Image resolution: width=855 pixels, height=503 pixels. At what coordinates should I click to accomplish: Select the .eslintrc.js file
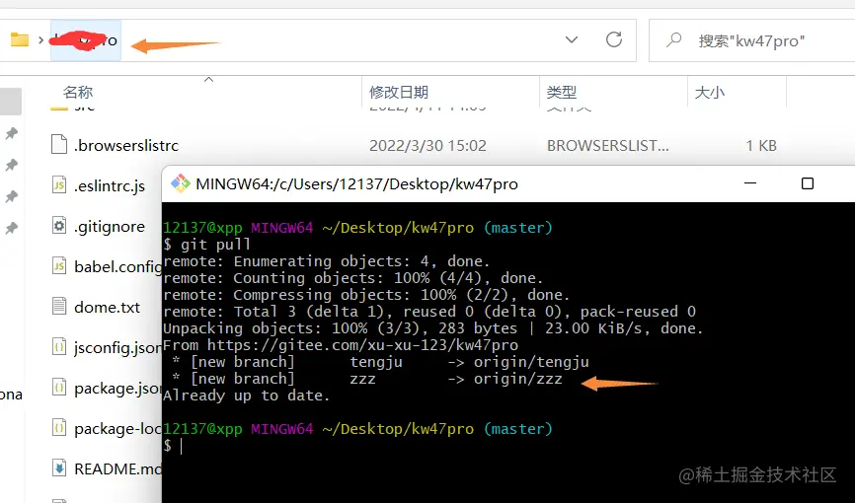[x=110, y=185]
